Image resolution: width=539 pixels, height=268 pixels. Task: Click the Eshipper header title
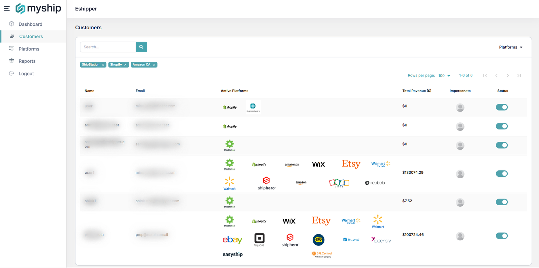click(86, 9)
